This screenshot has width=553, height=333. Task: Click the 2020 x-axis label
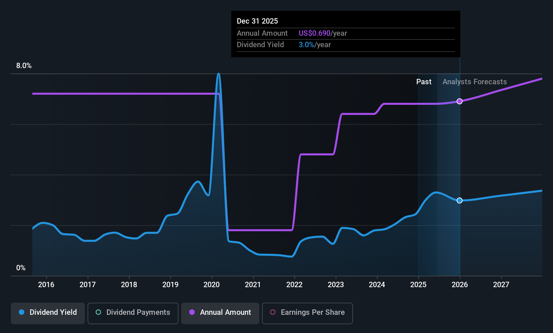[x=212, y=285]
